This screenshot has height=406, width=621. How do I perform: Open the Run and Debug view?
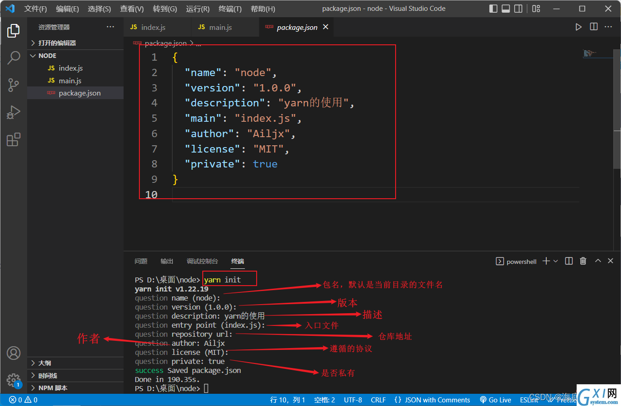coord(14,112)
